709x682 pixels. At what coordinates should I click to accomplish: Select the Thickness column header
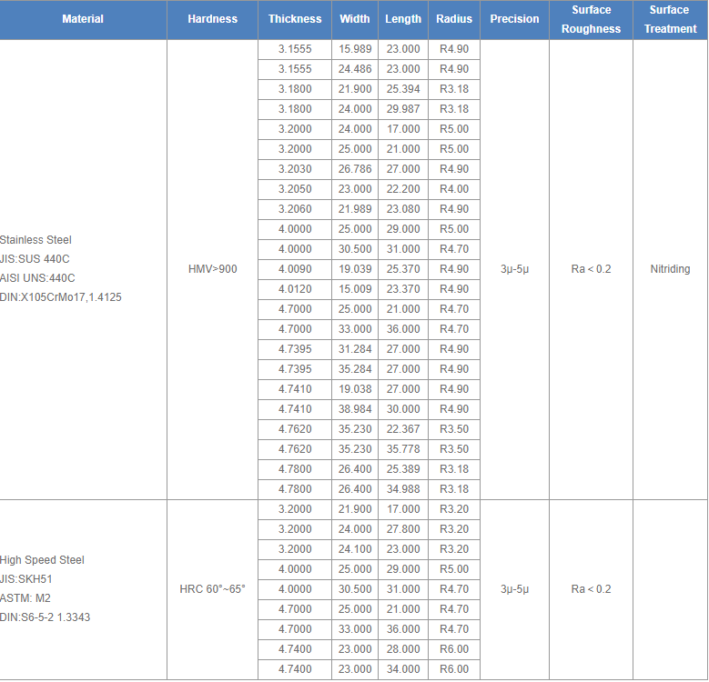(x=295, y=19)
